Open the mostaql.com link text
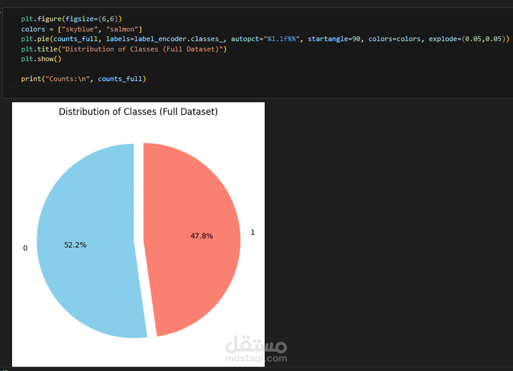Screen dimensions: 513x371 coord(256,358)
